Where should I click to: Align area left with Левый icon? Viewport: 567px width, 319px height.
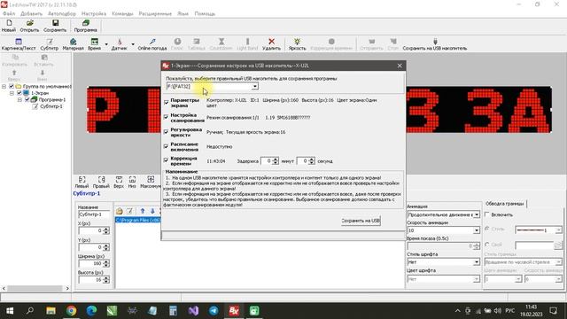pyautogui.click(x=82, y=182)
